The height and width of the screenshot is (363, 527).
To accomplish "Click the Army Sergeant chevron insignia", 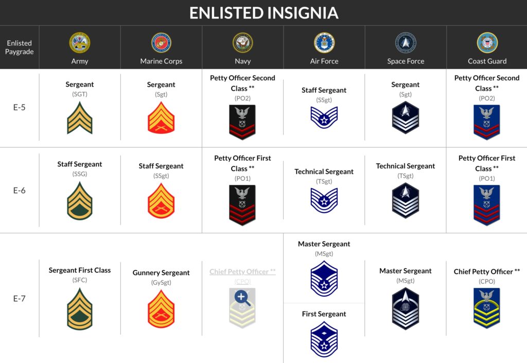I will coord(80,118).
